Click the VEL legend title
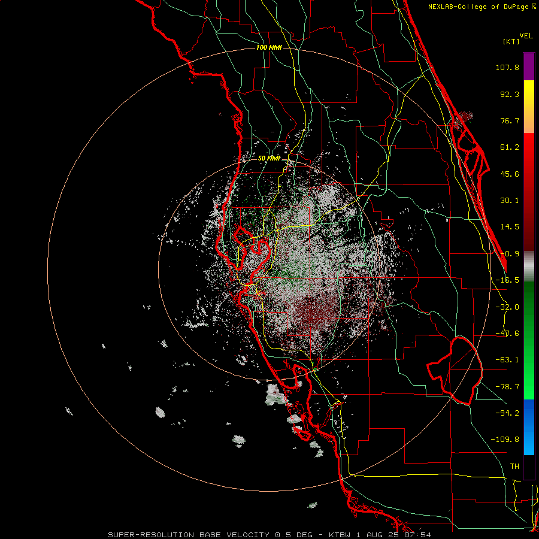This screenshot has width=539, height=539. pyautogui.click(x=526, y=36)
